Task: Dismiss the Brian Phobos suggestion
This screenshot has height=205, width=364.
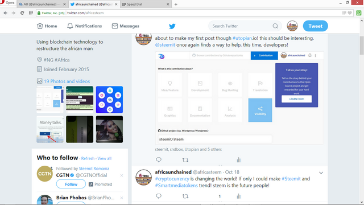Action: (122, 198)
